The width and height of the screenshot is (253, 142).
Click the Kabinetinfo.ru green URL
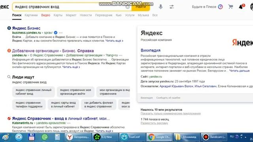(23, 123)
